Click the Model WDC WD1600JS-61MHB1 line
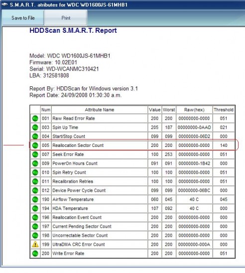The image size is (245, 273). [x=70, y=56]
